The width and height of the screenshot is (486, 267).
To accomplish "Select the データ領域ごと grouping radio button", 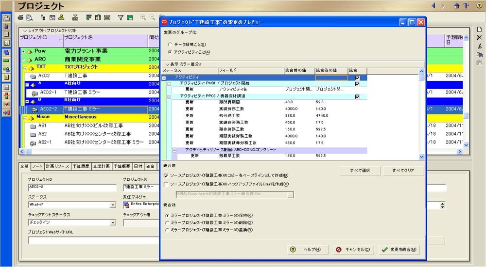I will click(x=170, y=45).
